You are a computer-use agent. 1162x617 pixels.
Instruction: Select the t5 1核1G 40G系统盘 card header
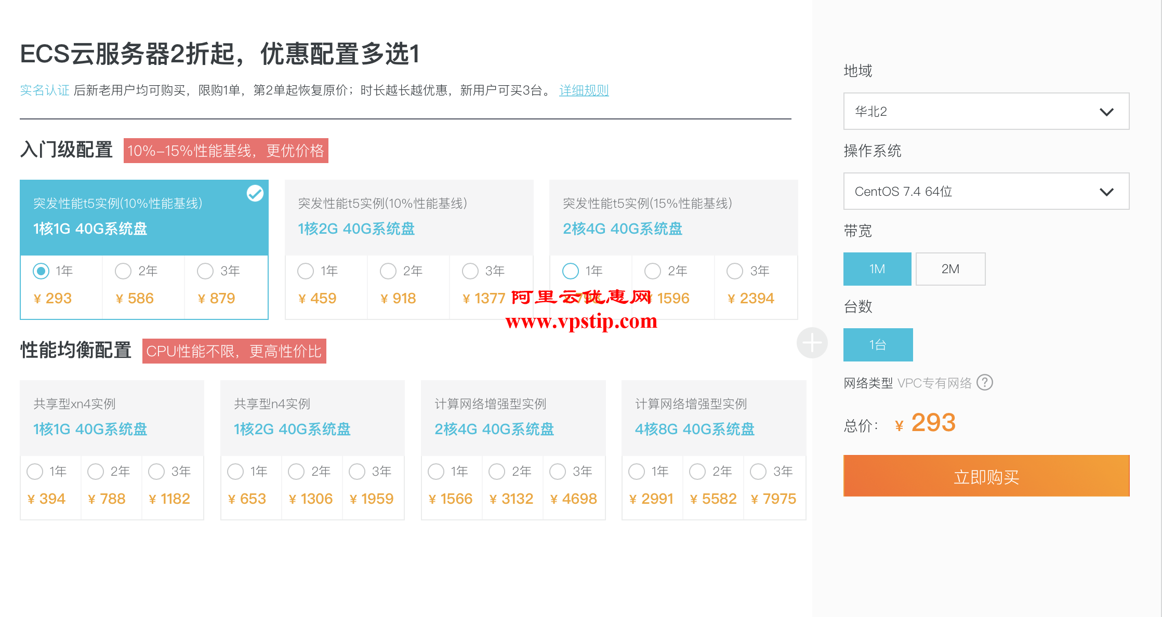(144, 218)
